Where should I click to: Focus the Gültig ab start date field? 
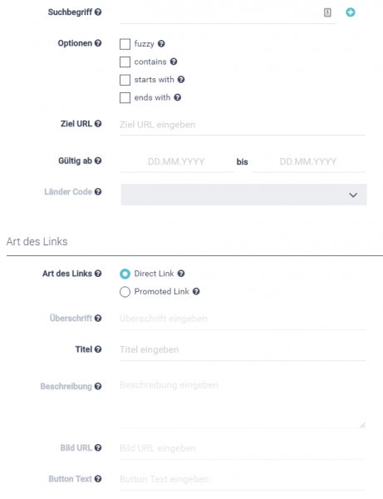pyautogui.click(x=176, y=161)
